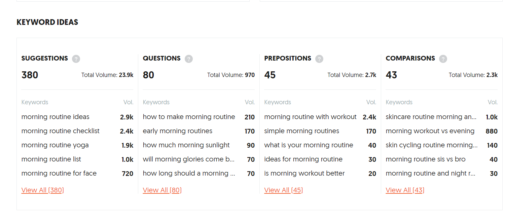Viewport: 506px width, 223px height.
Task: Open View All (45) prepositions link
Action: coord(284,190)
